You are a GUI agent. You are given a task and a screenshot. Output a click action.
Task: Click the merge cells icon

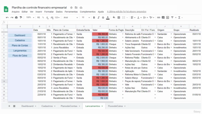click(x=123, y=17)
